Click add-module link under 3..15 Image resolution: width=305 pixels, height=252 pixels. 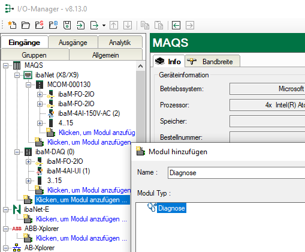coord(89,190)
